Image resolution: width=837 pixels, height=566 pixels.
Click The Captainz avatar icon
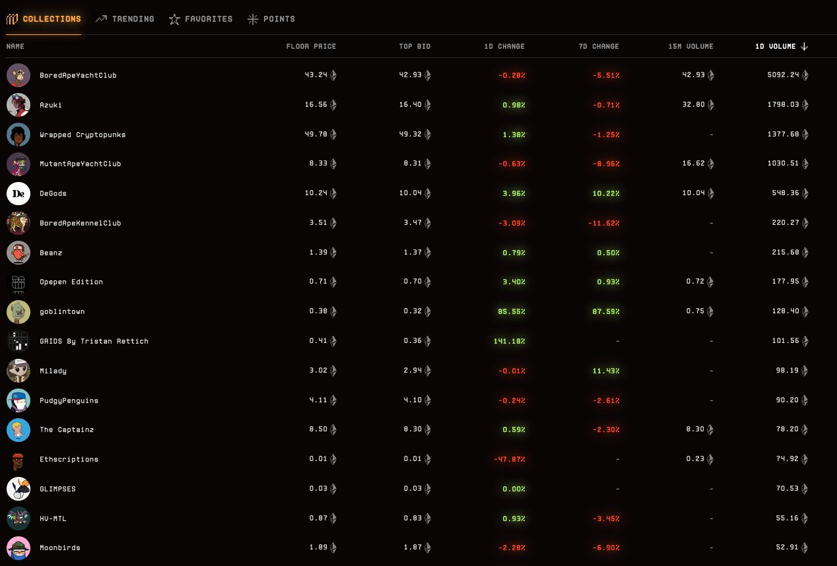[x=18, y=429]
